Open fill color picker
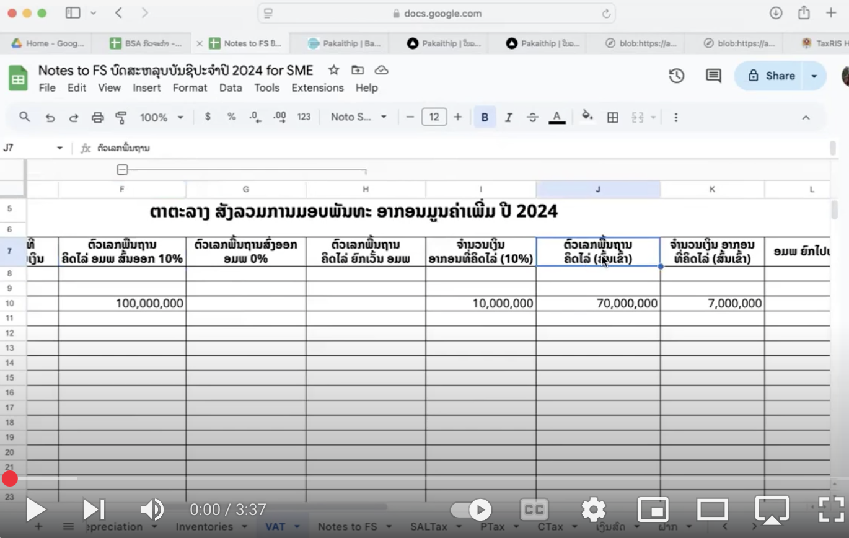The image size is (849, 538). tap(587, 117)
